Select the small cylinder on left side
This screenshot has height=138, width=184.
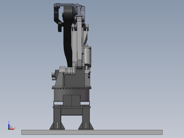(53, 75)
